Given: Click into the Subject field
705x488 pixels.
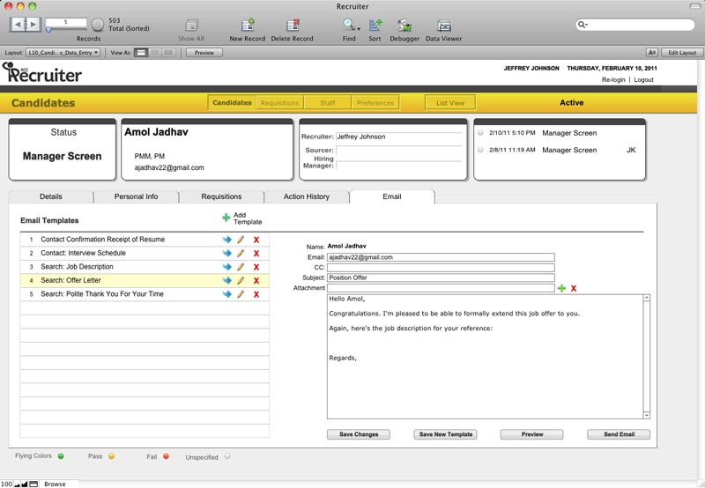Looking at the screenshot, I should [x=441, y=277].
